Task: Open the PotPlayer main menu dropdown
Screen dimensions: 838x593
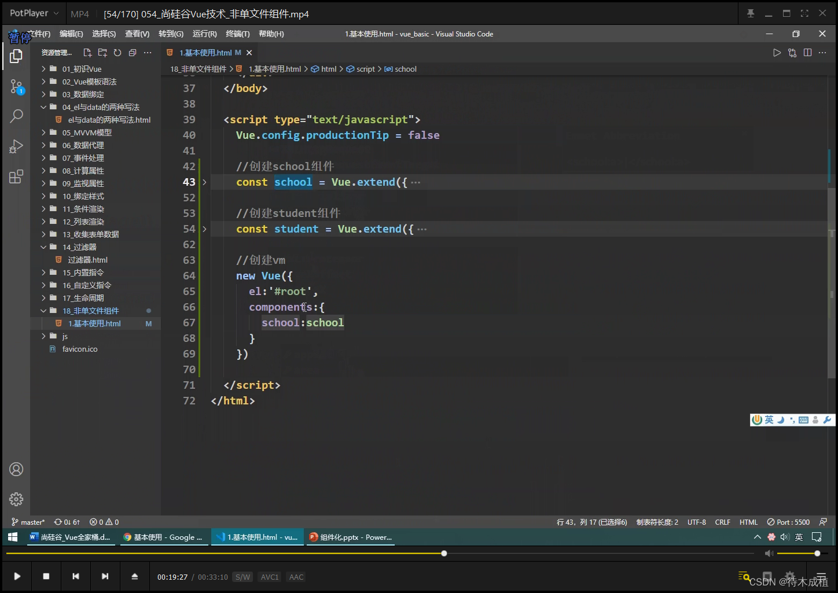Action: (34, 13)
